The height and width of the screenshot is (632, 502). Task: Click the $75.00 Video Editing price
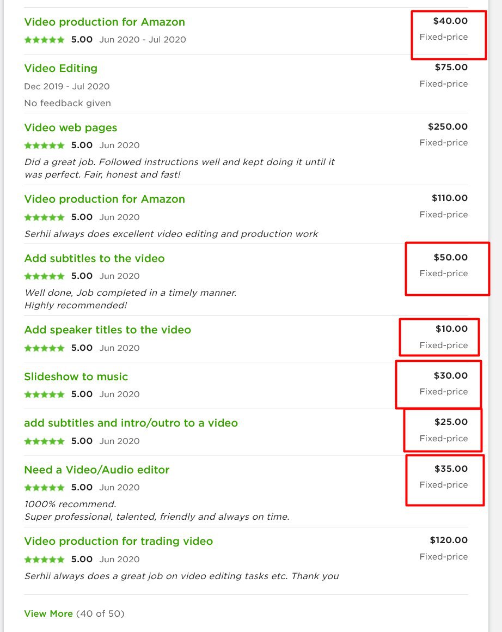pyautogui.click(x=451, y=68)
